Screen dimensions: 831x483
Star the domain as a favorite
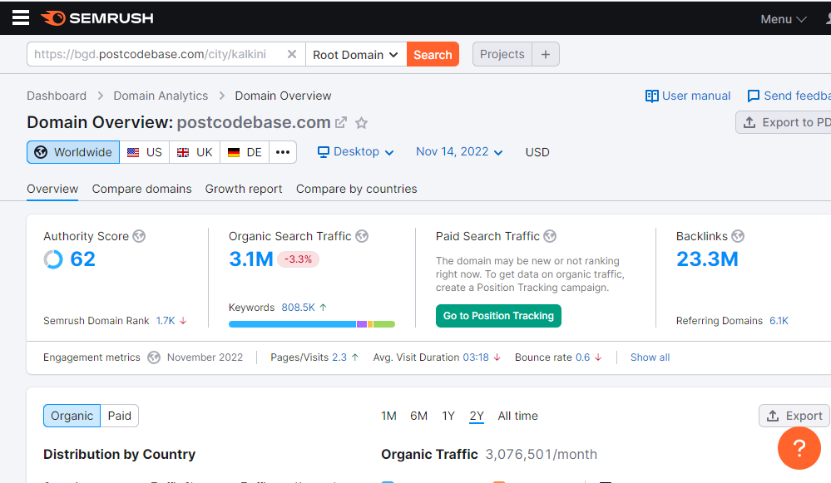click(361, 122)
